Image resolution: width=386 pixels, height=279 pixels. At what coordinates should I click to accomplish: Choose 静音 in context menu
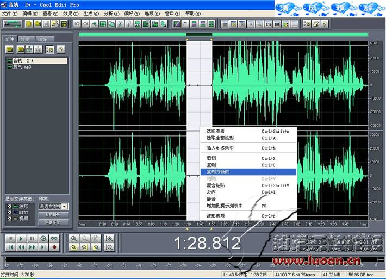click(x=248, y=199)
